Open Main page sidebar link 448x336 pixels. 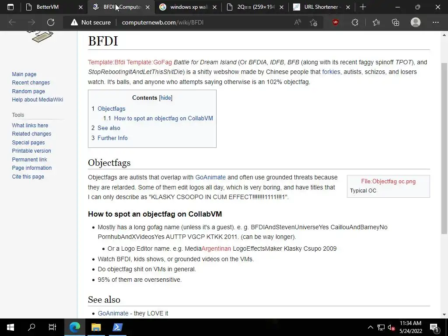tap(24, 74)
